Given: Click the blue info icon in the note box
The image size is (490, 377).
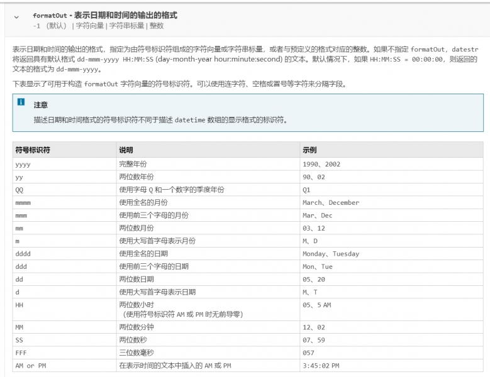Looking at the screenshot, I should point(21,102).
